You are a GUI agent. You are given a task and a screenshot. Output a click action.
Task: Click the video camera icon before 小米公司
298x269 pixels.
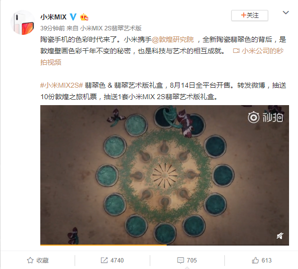236,51
